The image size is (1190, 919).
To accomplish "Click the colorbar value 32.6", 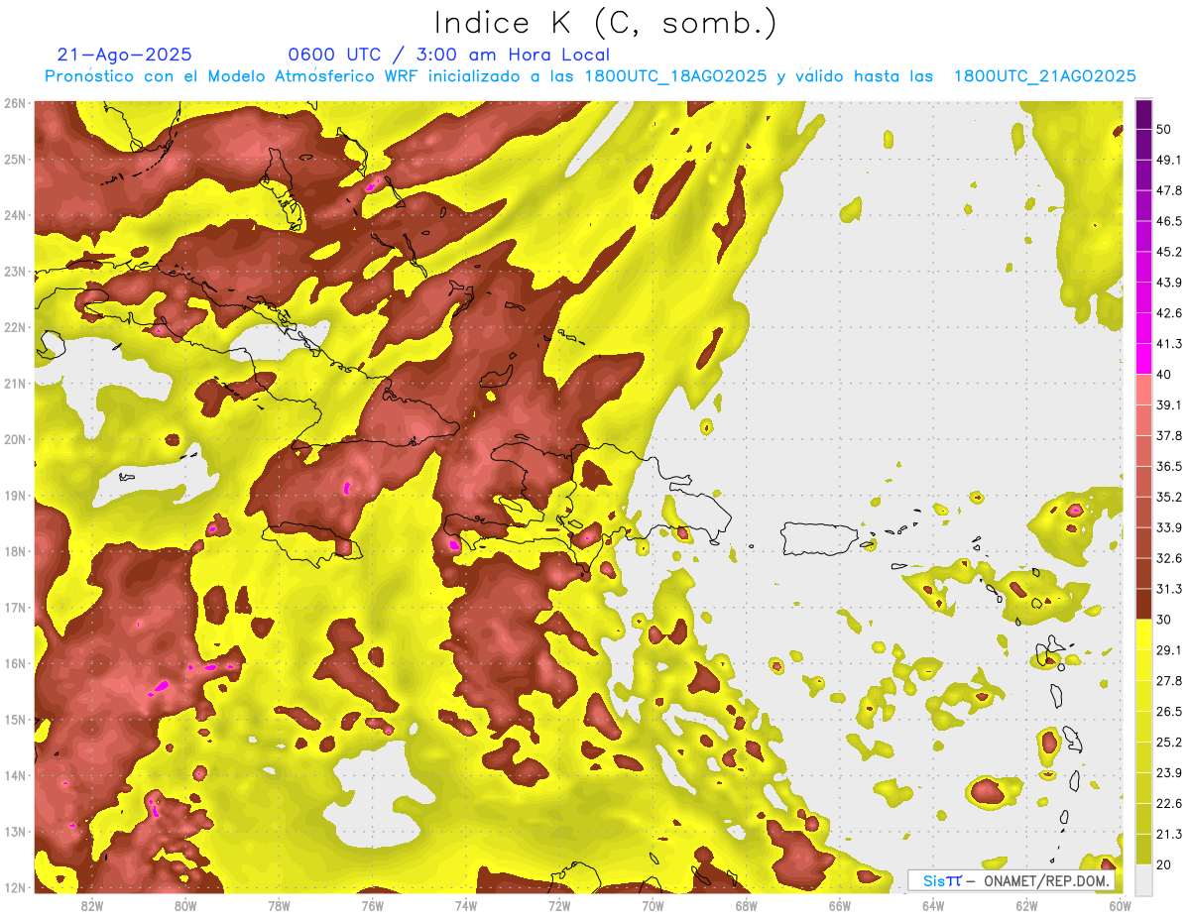I will click(x=1170, y=559).
